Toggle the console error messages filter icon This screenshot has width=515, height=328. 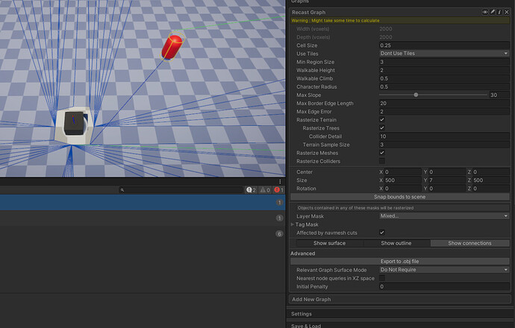pyautogui.click(x=278, y=190)
